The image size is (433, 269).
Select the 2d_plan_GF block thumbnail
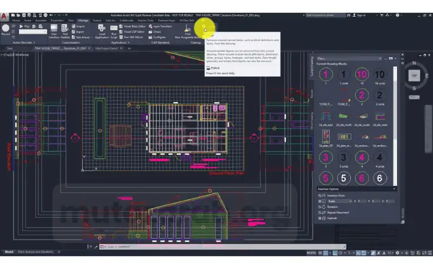point(326,139)
